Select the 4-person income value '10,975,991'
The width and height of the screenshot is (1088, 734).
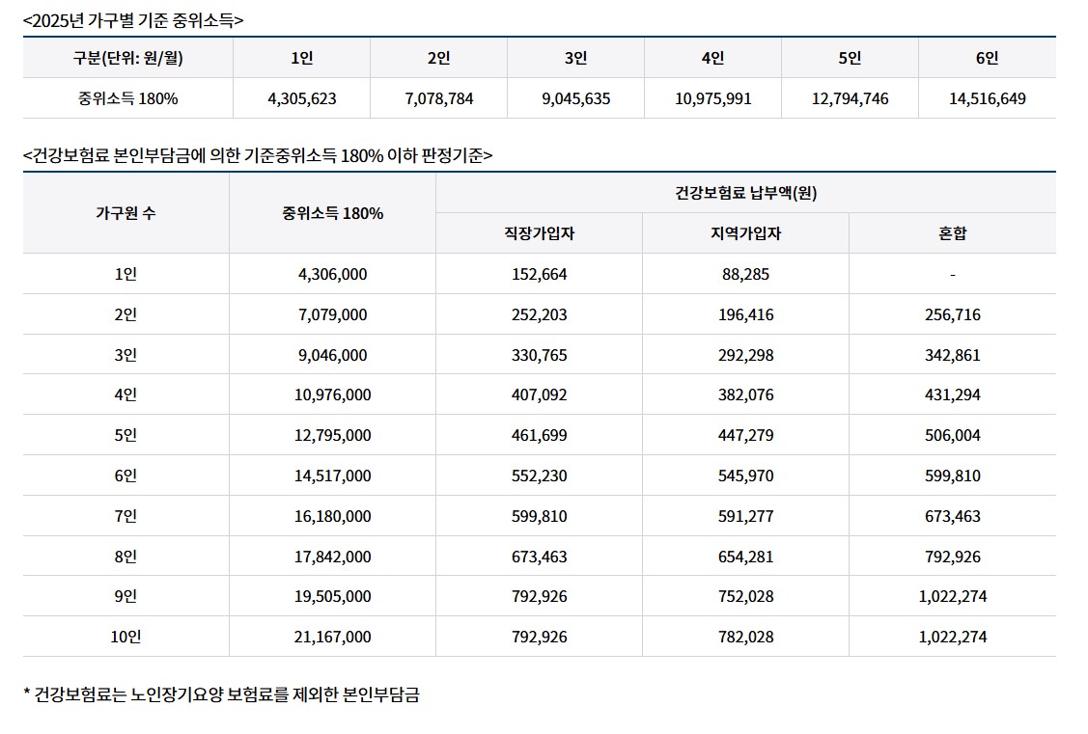713,97
